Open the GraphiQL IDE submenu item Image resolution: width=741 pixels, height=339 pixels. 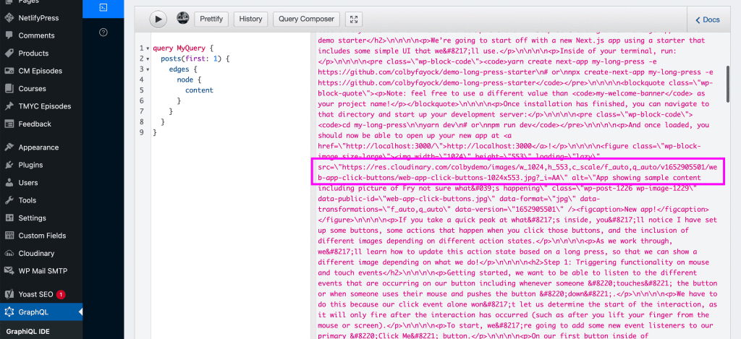click(x=28, y=332)
